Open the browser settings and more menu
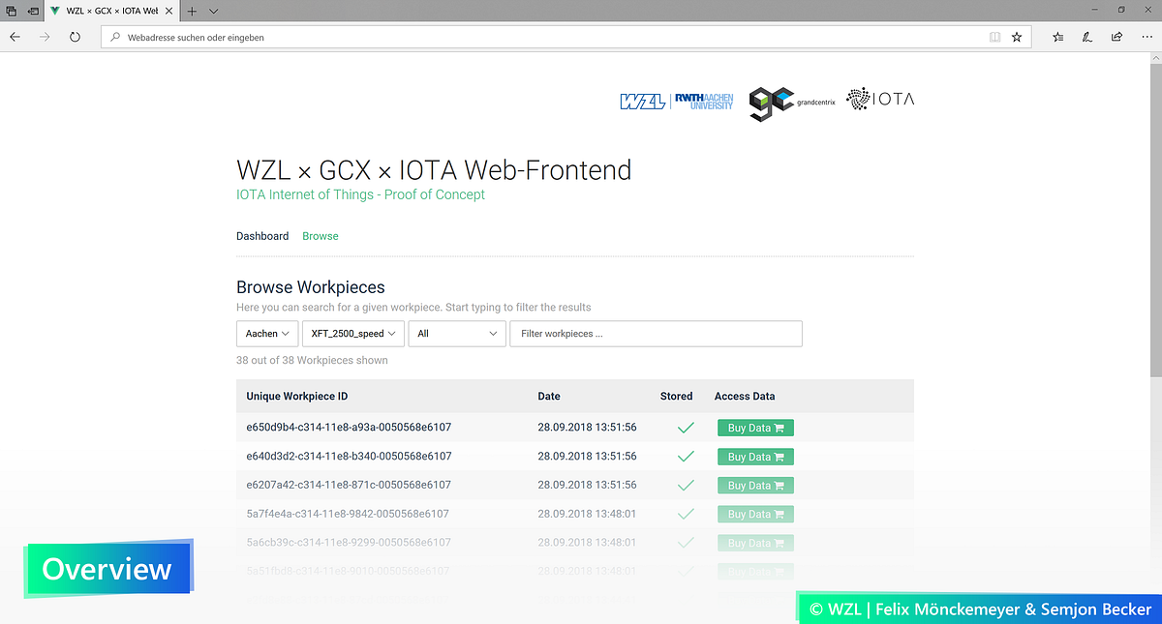The width and height of the screenshot is (1162, 624). (1147, 37)
